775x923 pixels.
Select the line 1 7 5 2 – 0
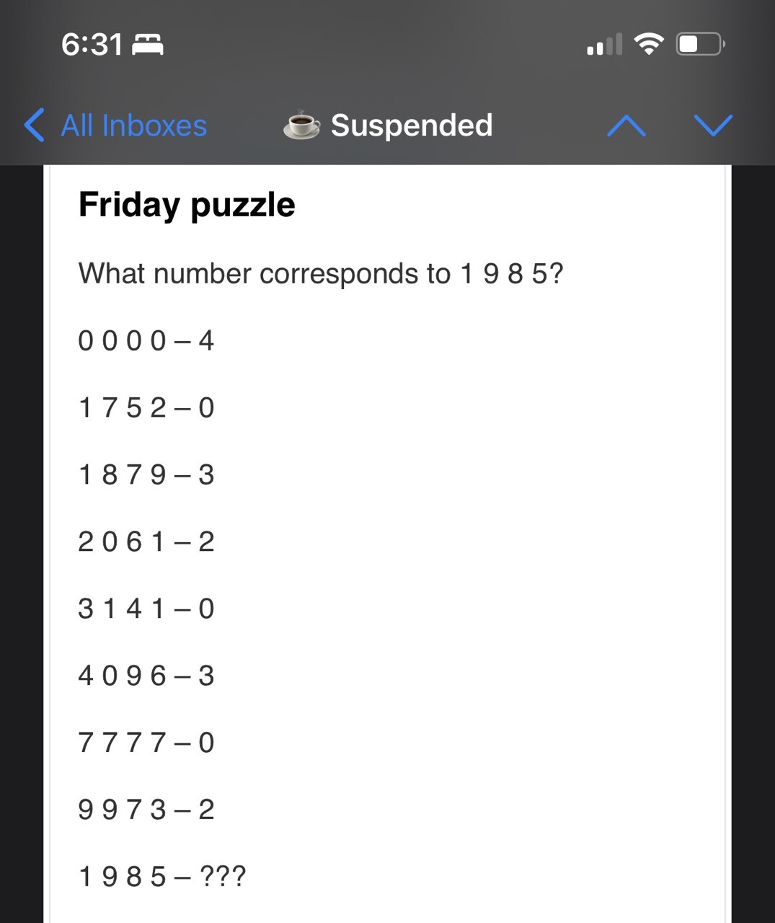click(x=146, y=407)
